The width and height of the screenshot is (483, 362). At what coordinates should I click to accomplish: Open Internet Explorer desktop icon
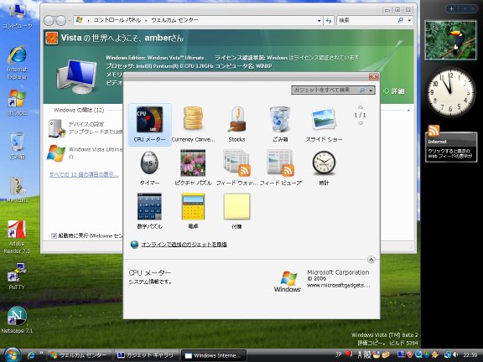[x=17, y=63]
